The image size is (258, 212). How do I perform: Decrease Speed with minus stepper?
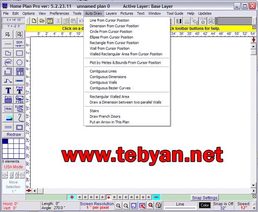coord(254,204)
